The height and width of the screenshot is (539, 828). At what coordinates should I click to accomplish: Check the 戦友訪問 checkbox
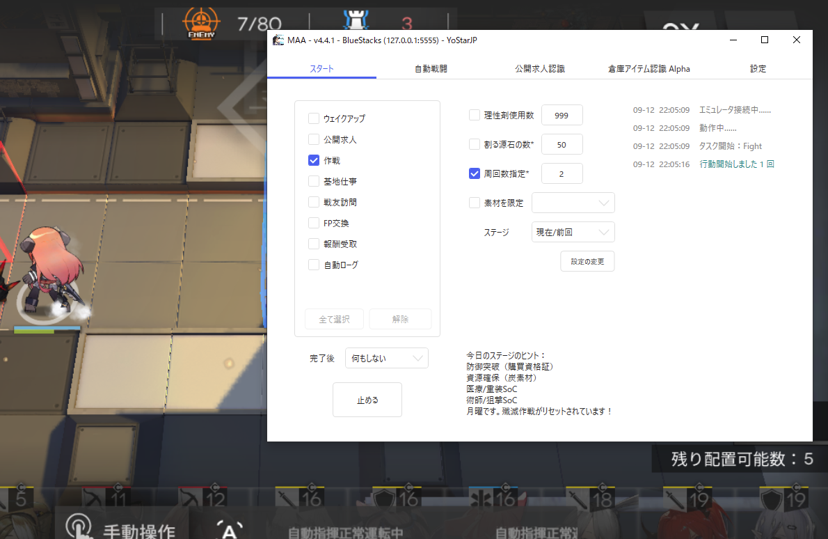pos(314,202)
